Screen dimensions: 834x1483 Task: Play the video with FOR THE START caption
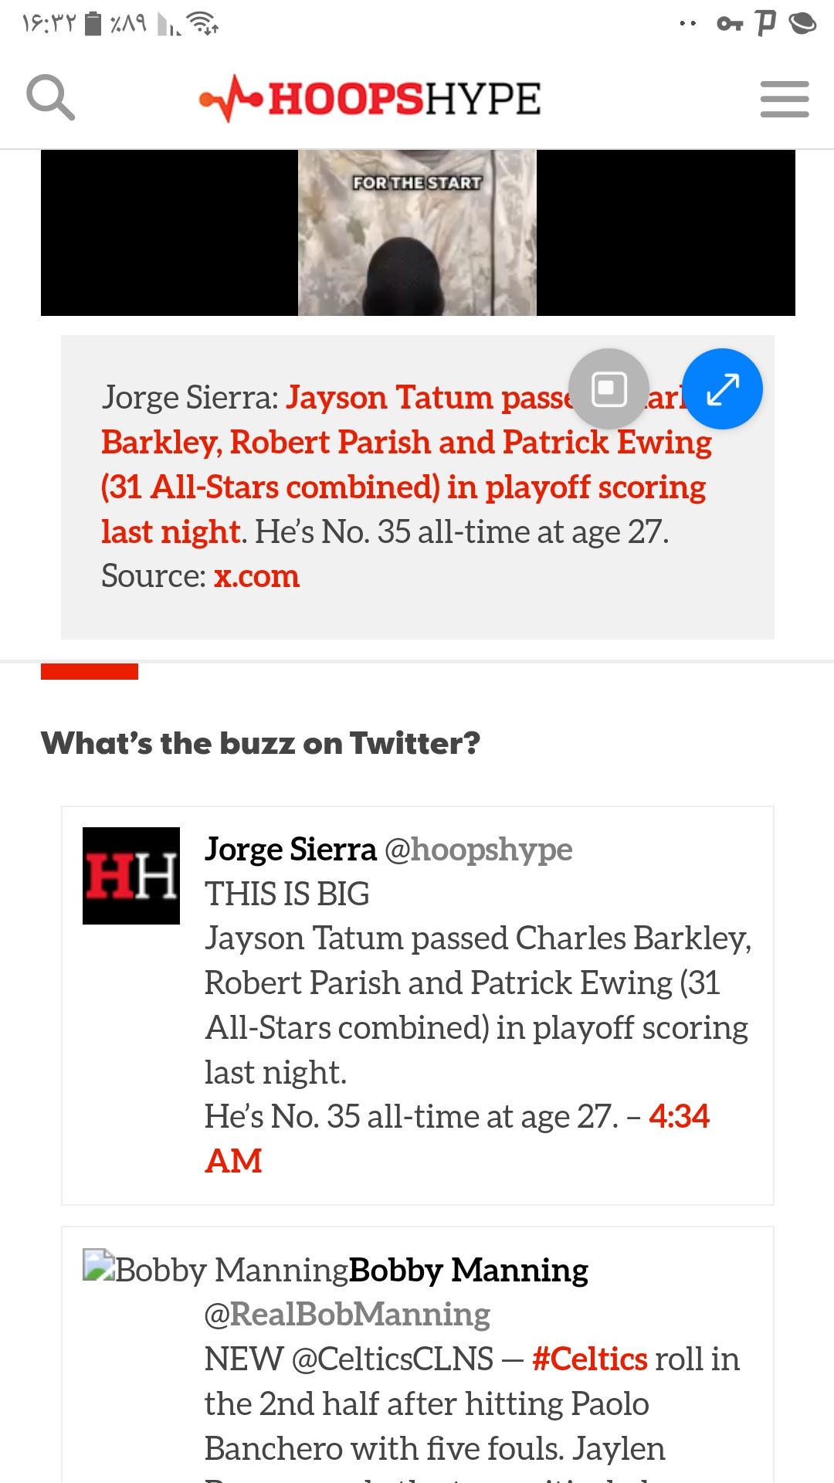click(418, 232)
